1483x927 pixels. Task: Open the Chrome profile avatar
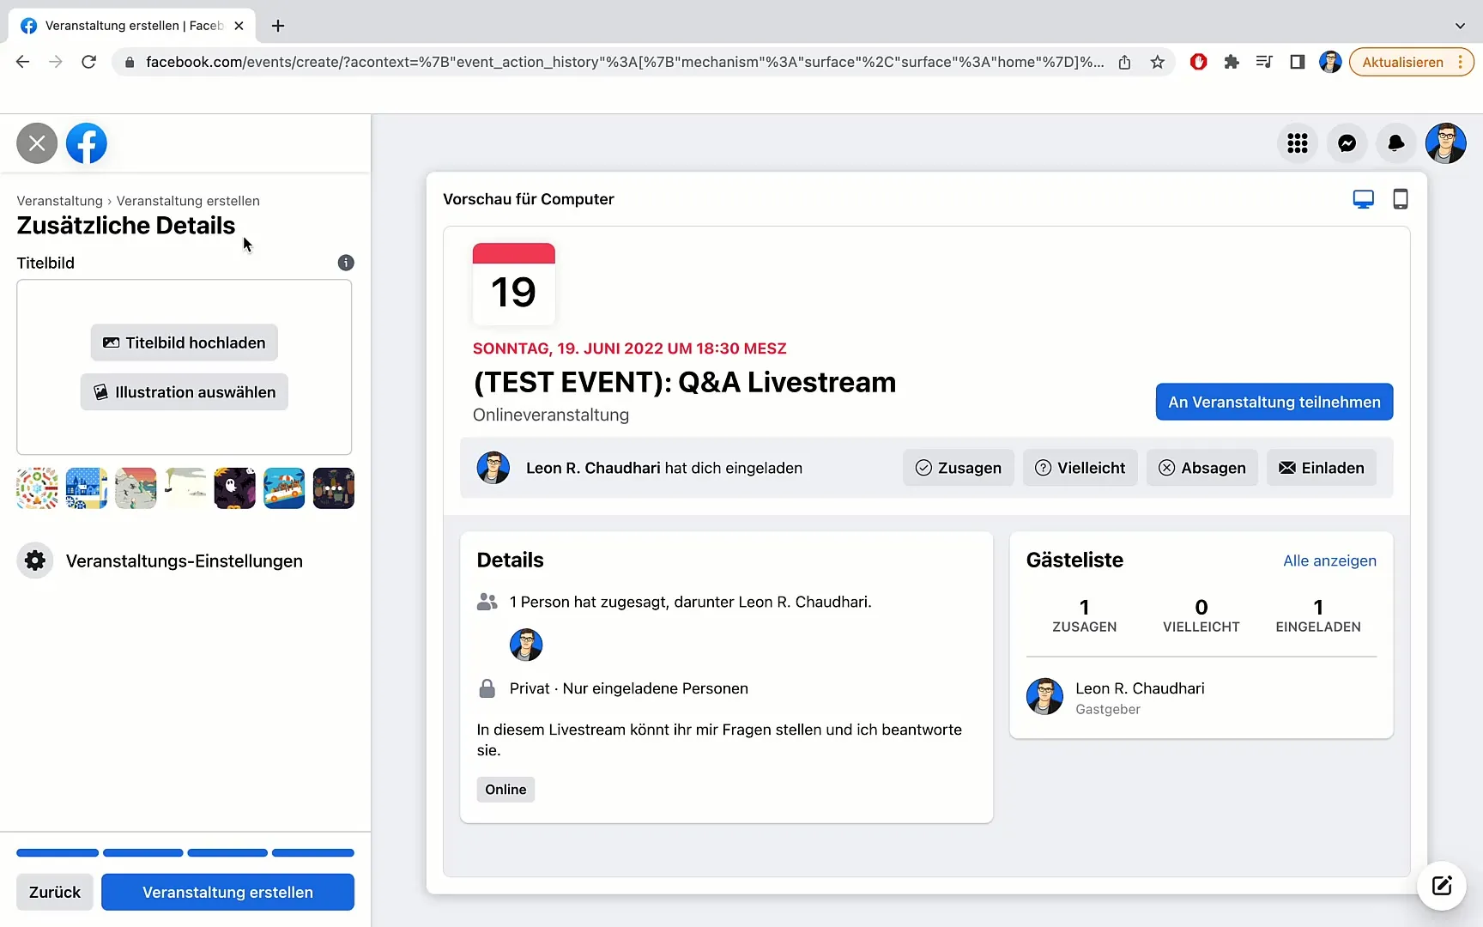(1330, 62)
